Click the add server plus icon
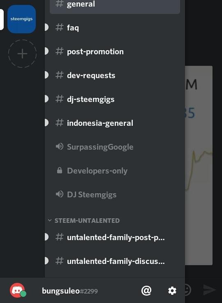 pyautogui.click(x=22, y=53)
